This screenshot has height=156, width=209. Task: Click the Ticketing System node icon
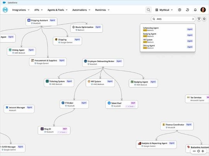click(47, 81)
